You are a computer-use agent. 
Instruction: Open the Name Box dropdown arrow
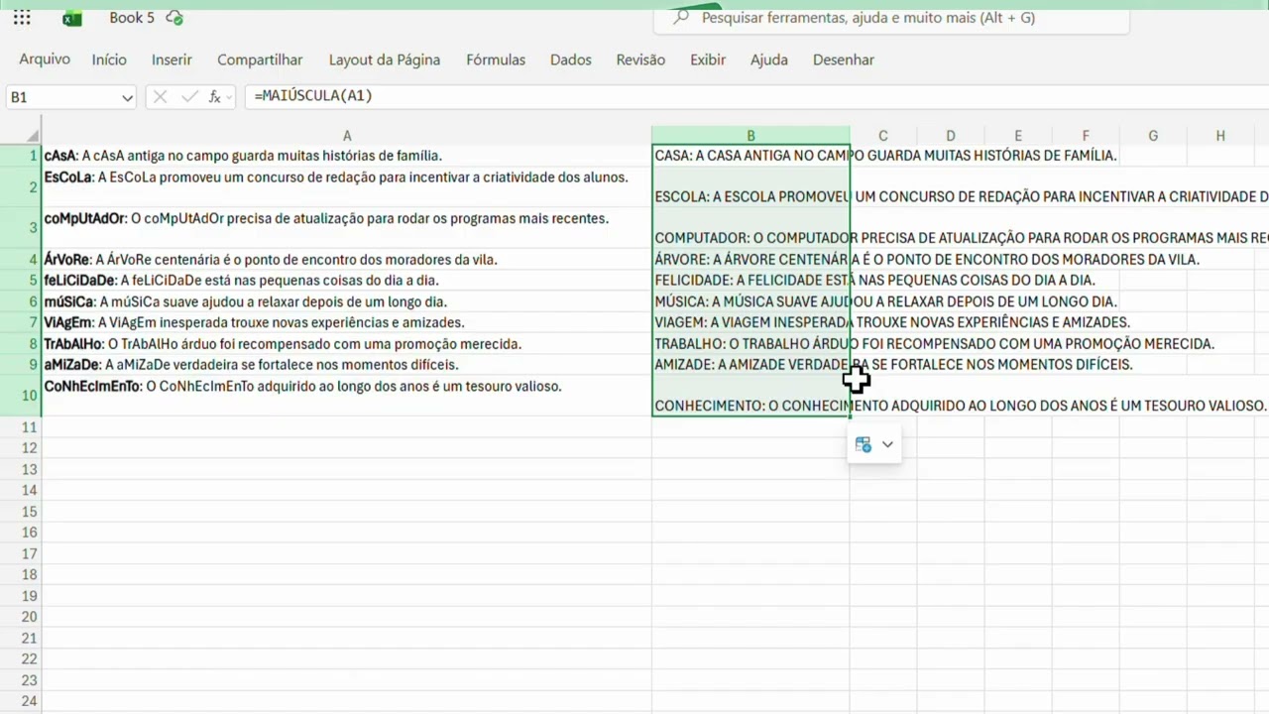pos(127,97)
